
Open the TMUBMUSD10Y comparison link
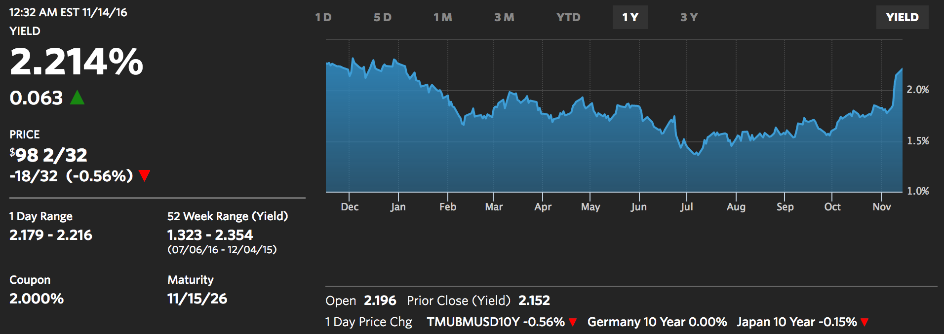pyautogui.click(x=495, y=322)
